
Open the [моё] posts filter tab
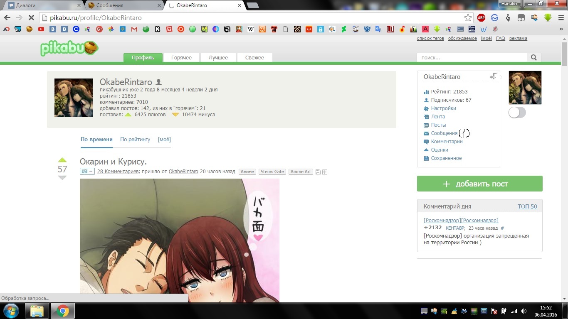point(164,140)
